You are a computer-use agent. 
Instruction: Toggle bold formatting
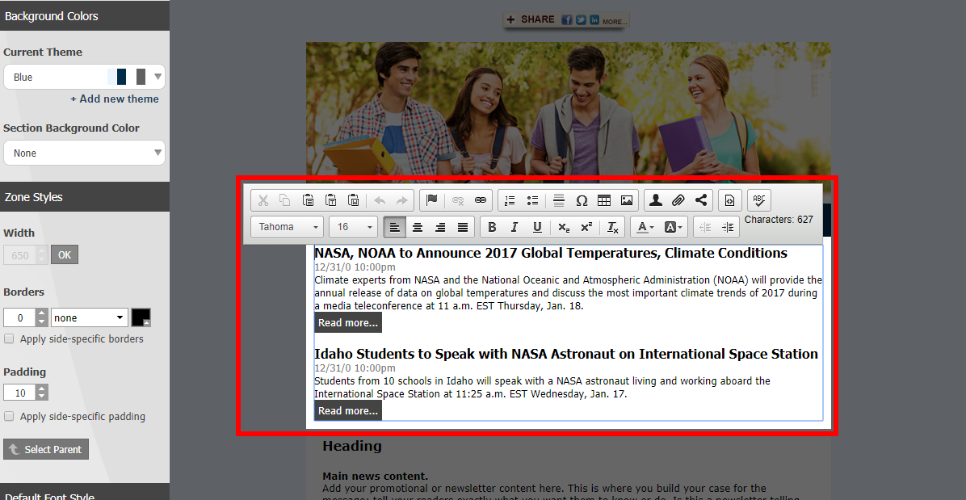[x=492, y=227]
